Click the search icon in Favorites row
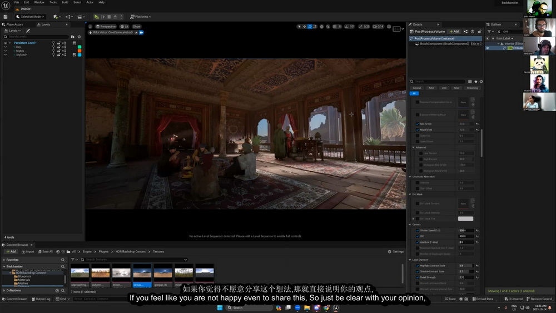The width and height of the screenshot is (556, 313). (63, 260)
